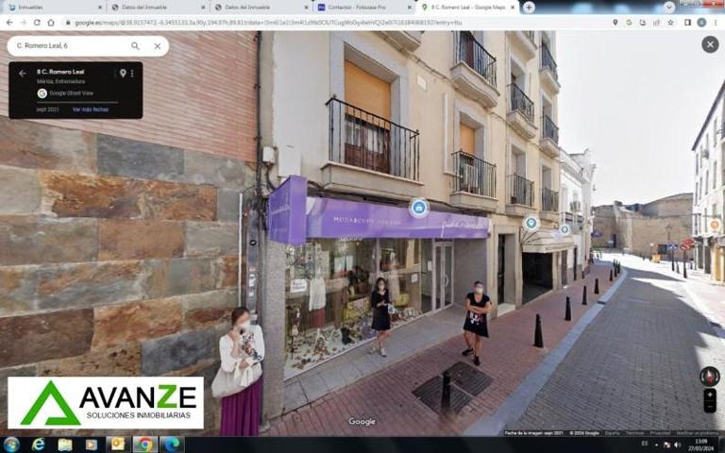The height and width of the screenshot is (453, 725).
Task: View site info via the lock icon
Action: 68,23
